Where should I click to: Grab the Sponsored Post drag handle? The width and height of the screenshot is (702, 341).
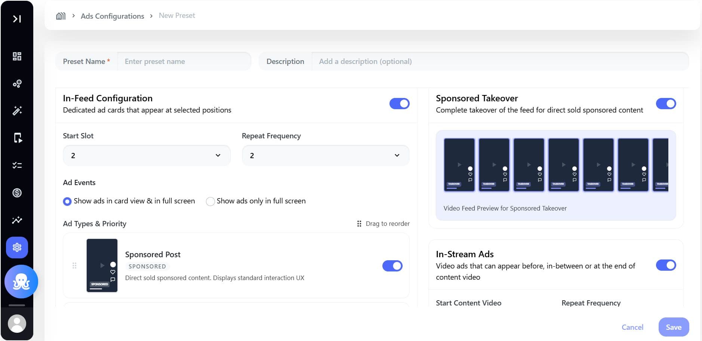pyautogui.click(x=74, y=265)
